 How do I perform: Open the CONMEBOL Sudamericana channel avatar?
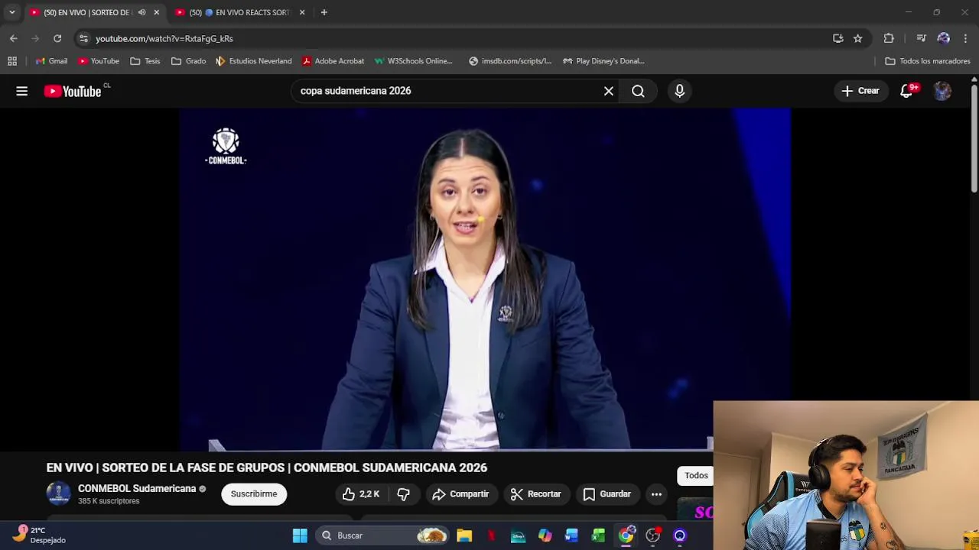58,493
